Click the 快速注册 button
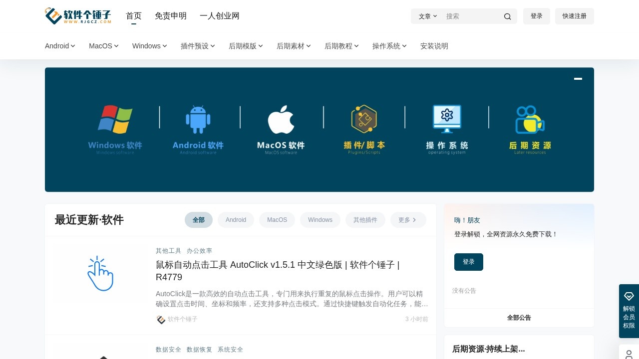The image size is (639, 359). tap(575, 16)
